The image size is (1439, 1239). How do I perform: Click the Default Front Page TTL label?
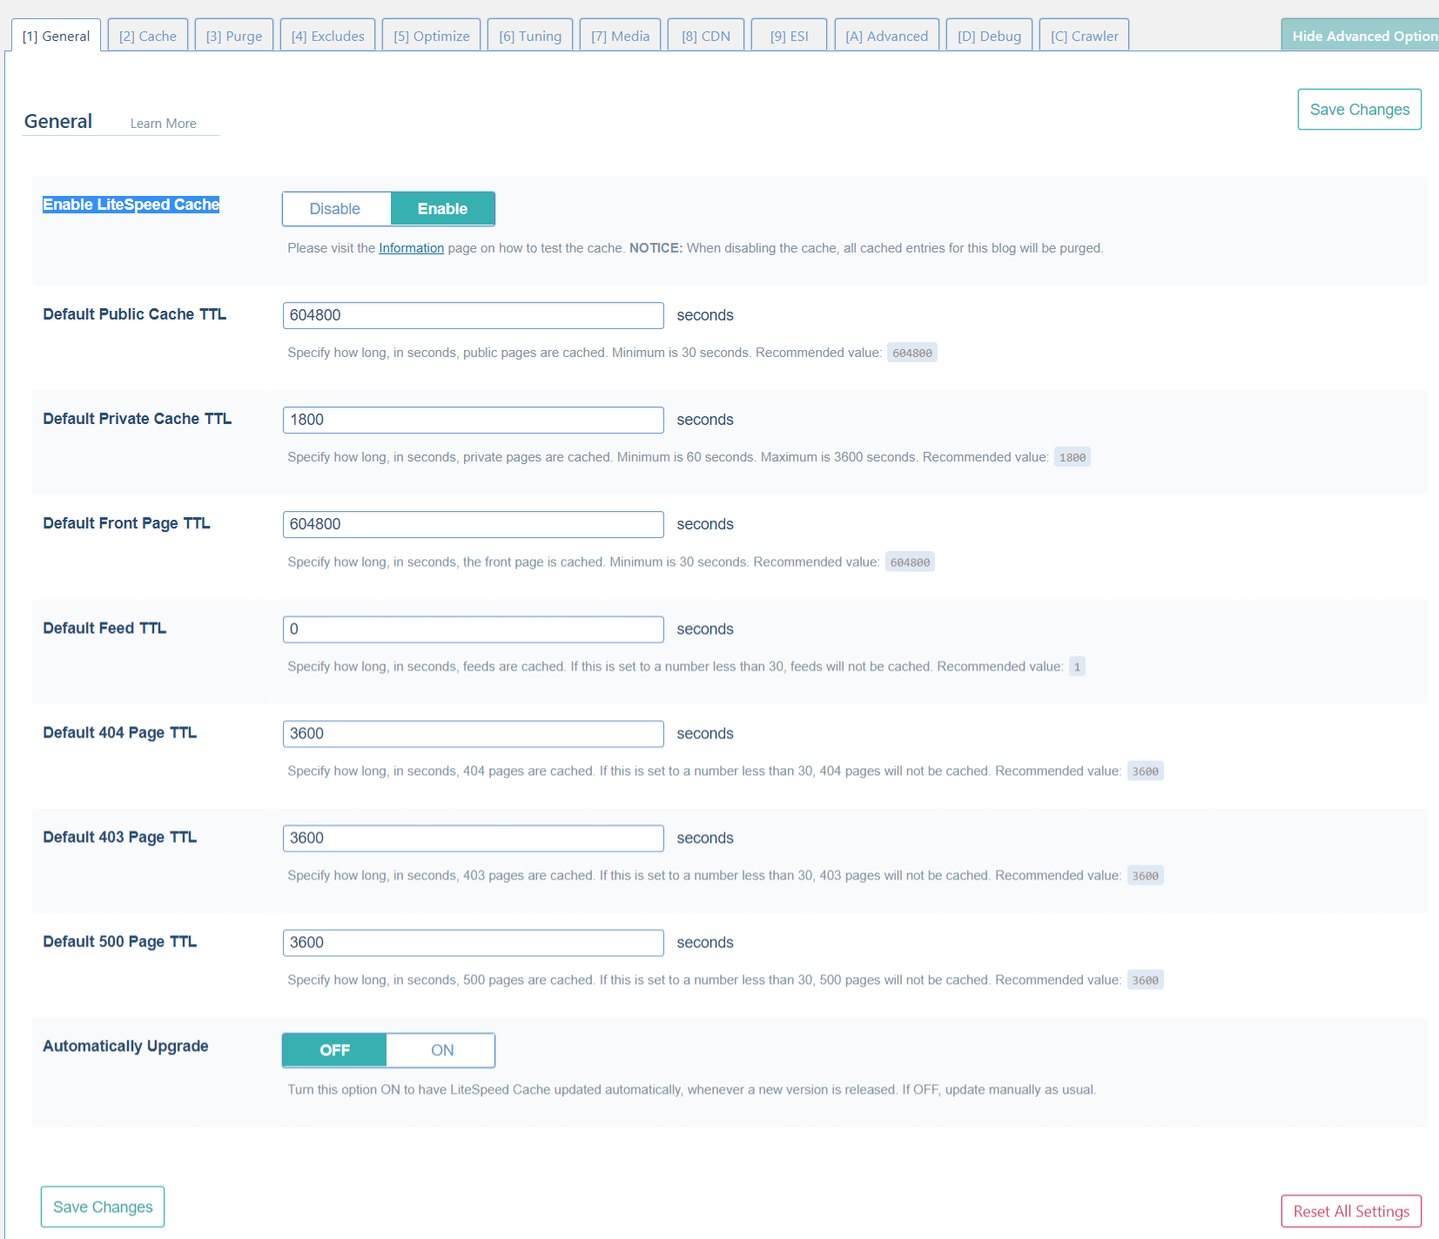[127, 523]
